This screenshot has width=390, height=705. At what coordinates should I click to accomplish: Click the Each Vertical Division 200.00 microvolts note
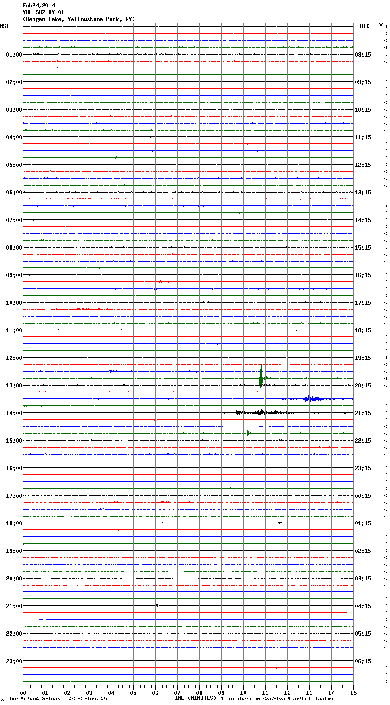click(58, 699)
